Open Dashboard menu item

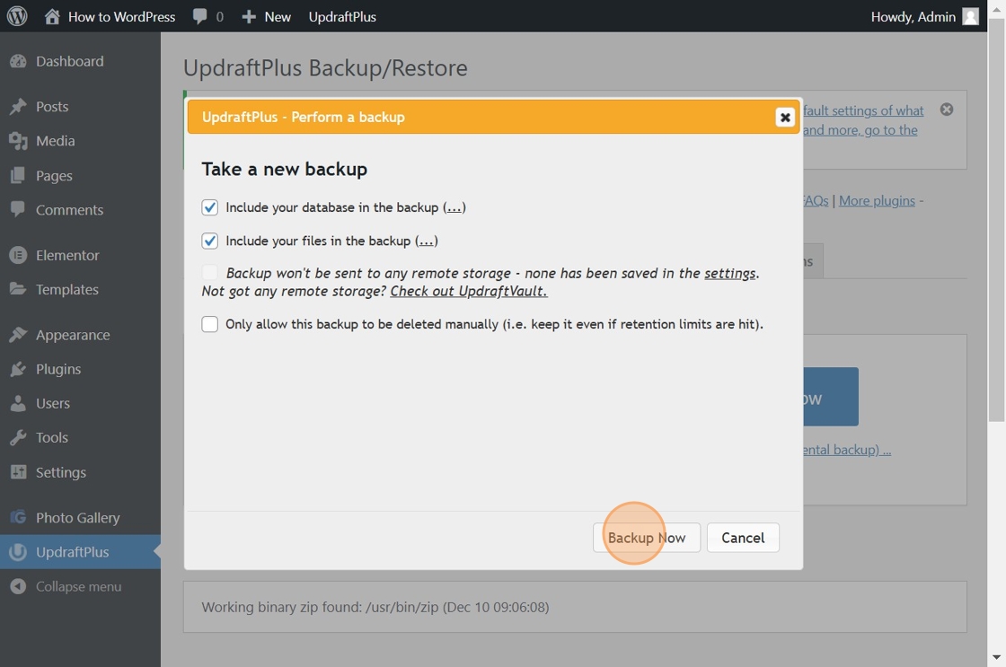(x=80, y=62)
